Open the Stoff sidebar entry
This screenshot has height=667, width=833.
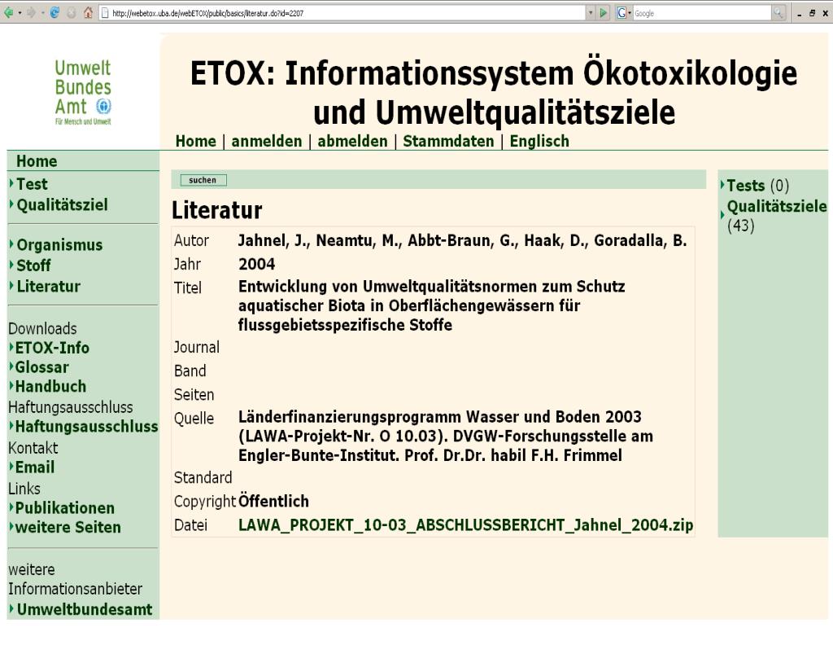33,265
